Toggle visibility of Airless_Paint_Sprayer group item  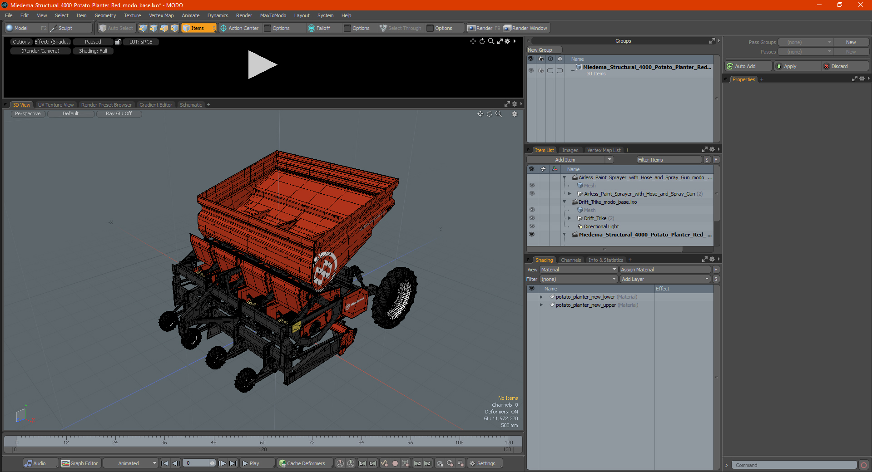click(531, 194)
